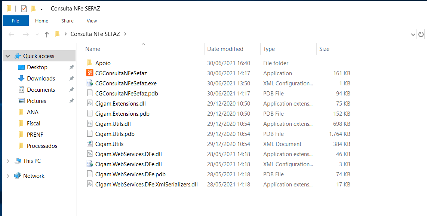Select the Processados folder in Quick access
The width and height of the screenshot is (427, 216).
click(x=42, y=146)
